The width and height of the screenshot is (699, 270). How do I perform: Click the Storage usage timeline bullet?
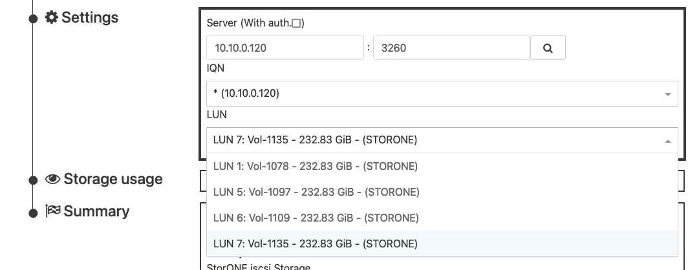(x=33, y=180)
